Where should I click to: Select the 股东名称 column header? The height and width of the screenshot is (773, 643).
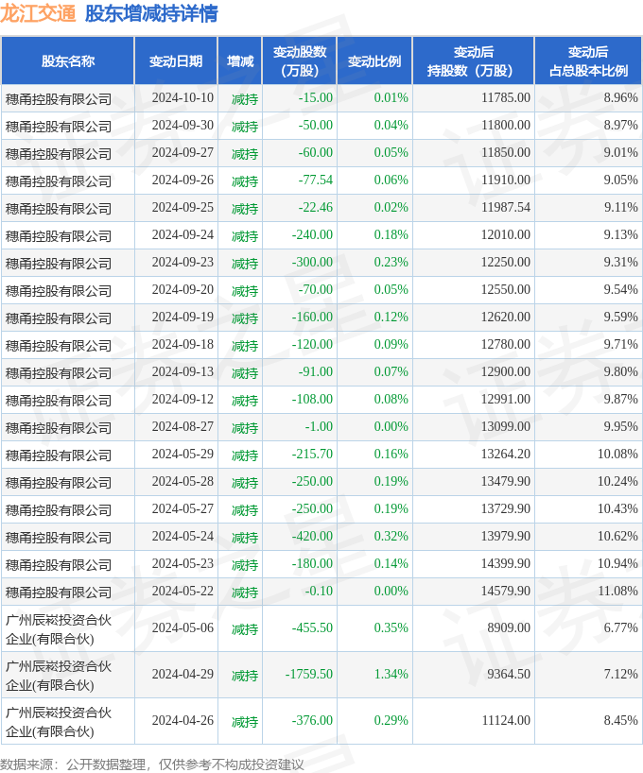(x=67, y=61)
